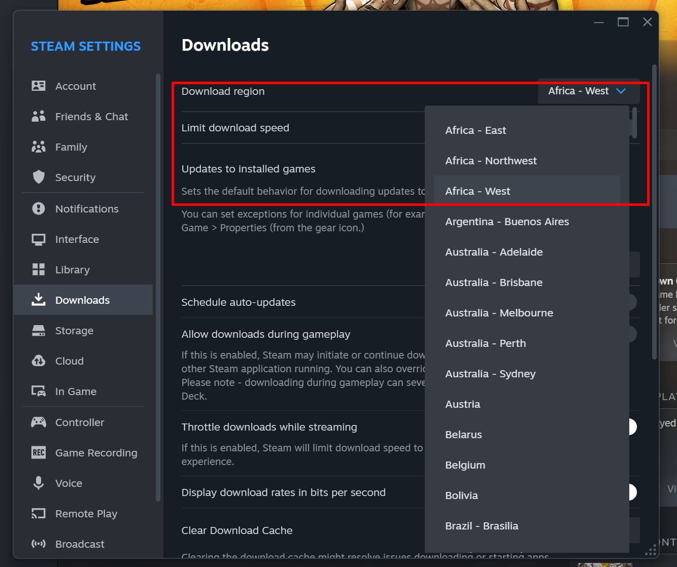The image size is (677, 567).
Task: Click the Updates to installed games label
Action: point(249,169)
